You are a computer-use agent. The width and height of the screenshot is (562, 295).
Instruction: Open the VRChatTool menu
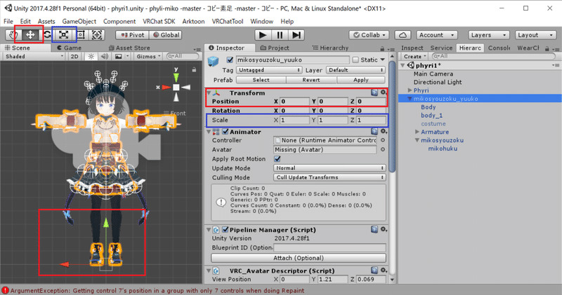(227, 21)
